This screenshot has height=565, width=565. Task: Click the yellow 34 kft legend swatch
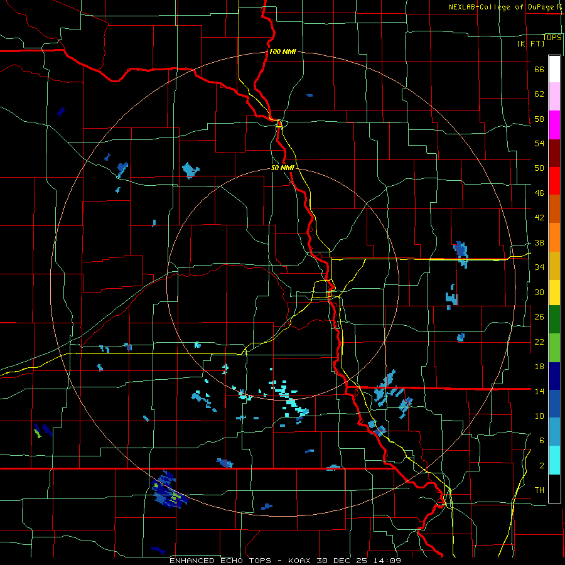pyautogui.click(x=554, y=293)
